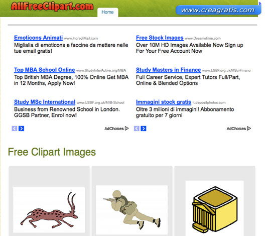Click next arrow in left ad block
Viewport: 266px width, 236px height.
click(21, 129)
